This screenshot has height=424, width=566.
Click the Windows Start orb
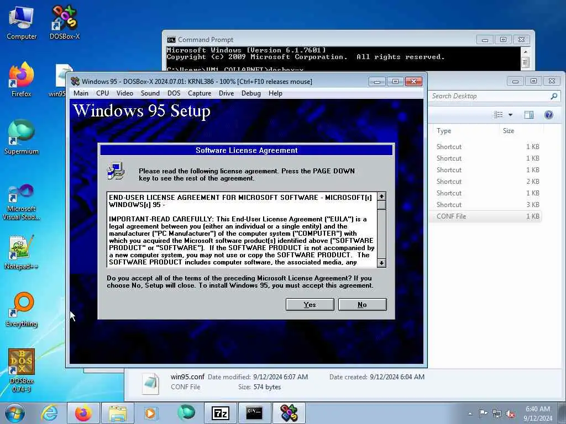click(15, 413)
